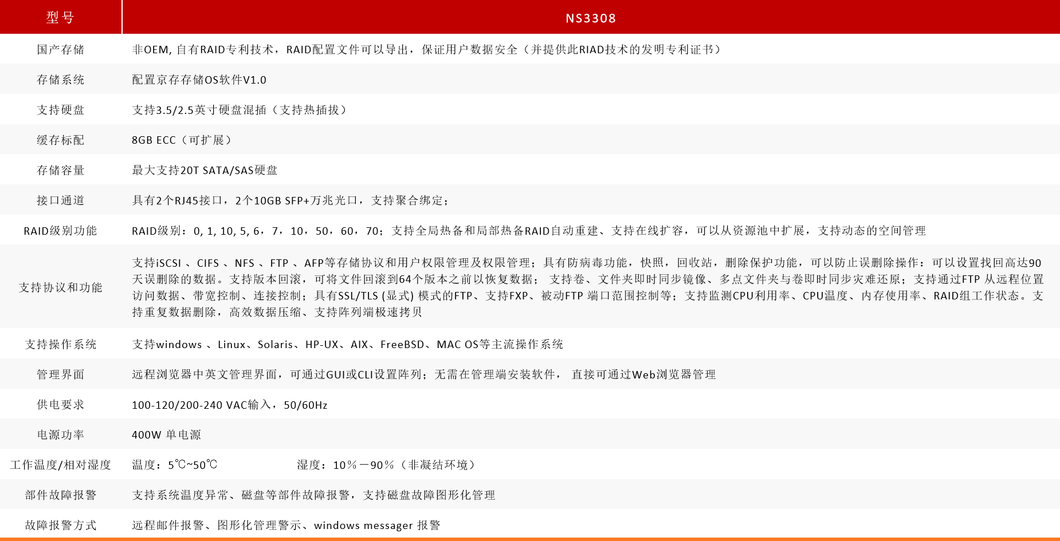Select the 部件故障报警 row label
Viewport: 1060px width, 541px height.
(x=61, y=495)
